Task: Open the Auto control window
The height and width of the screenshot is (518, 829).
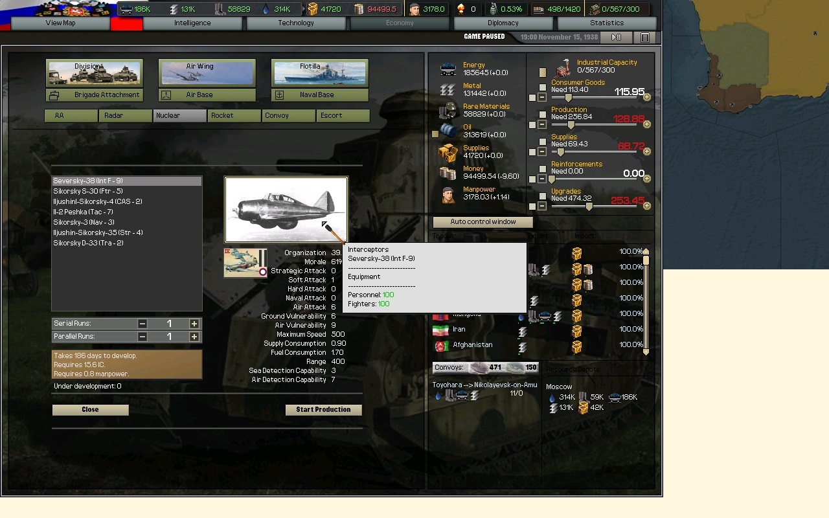Action: (x=483, y=222)
